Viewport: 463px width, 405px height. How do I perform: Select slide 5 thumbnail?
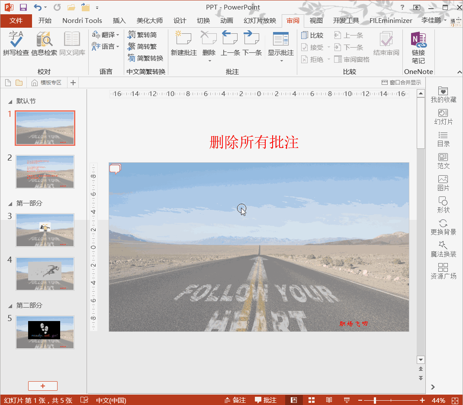45,332
